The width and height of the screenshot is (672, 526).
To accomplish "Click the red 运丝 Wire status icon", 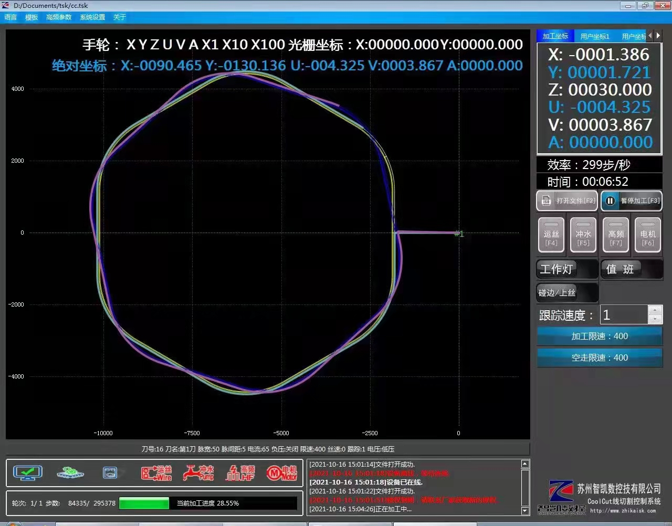I will 156,473.
